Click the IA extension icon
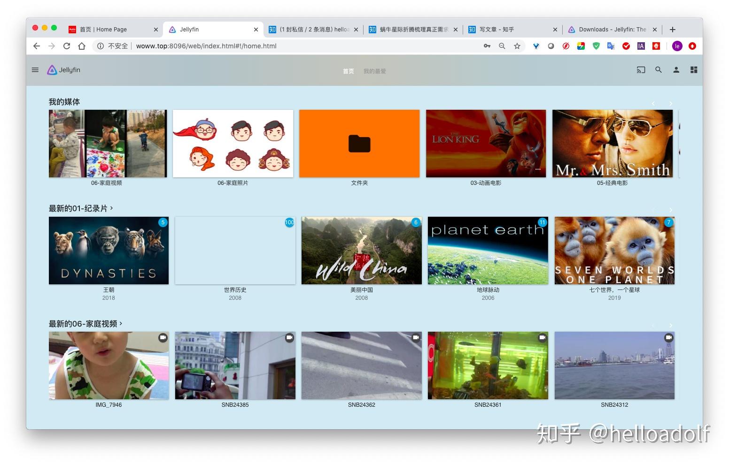729x464 pixels. point(641,46)
